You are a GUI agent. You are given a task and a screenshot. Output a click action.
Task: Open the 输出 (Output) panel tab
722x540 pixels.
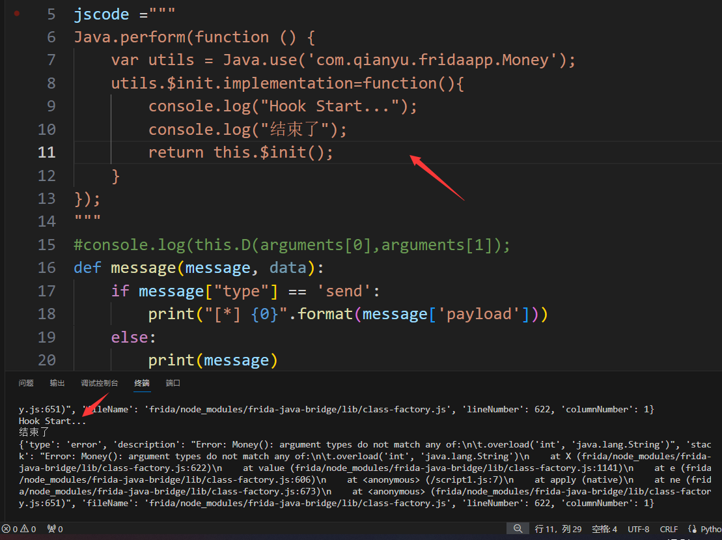pyautogui.click(x=57, y=383)
